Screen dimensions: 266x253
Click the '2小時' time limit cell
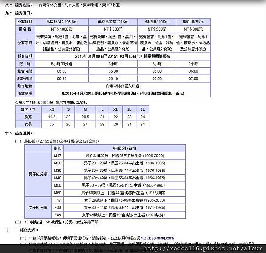tap(157, 64)
